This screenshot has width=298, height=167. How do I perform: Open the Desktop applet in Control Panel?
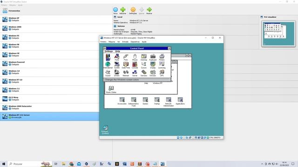click(x=144, y=57)
